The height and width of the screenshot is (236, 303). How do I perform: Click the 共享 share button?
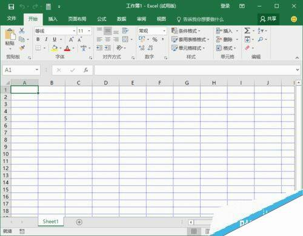click(x=268, y=19)
